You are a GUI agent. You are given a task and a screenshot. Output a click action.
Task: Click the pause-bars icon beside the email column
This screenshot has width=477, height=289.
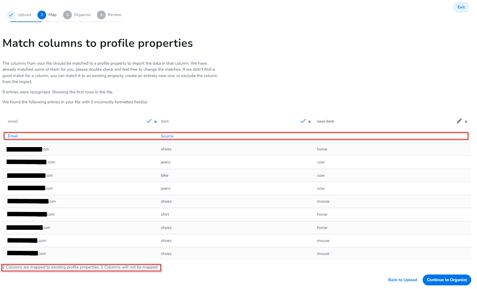(x=155, y=122)
